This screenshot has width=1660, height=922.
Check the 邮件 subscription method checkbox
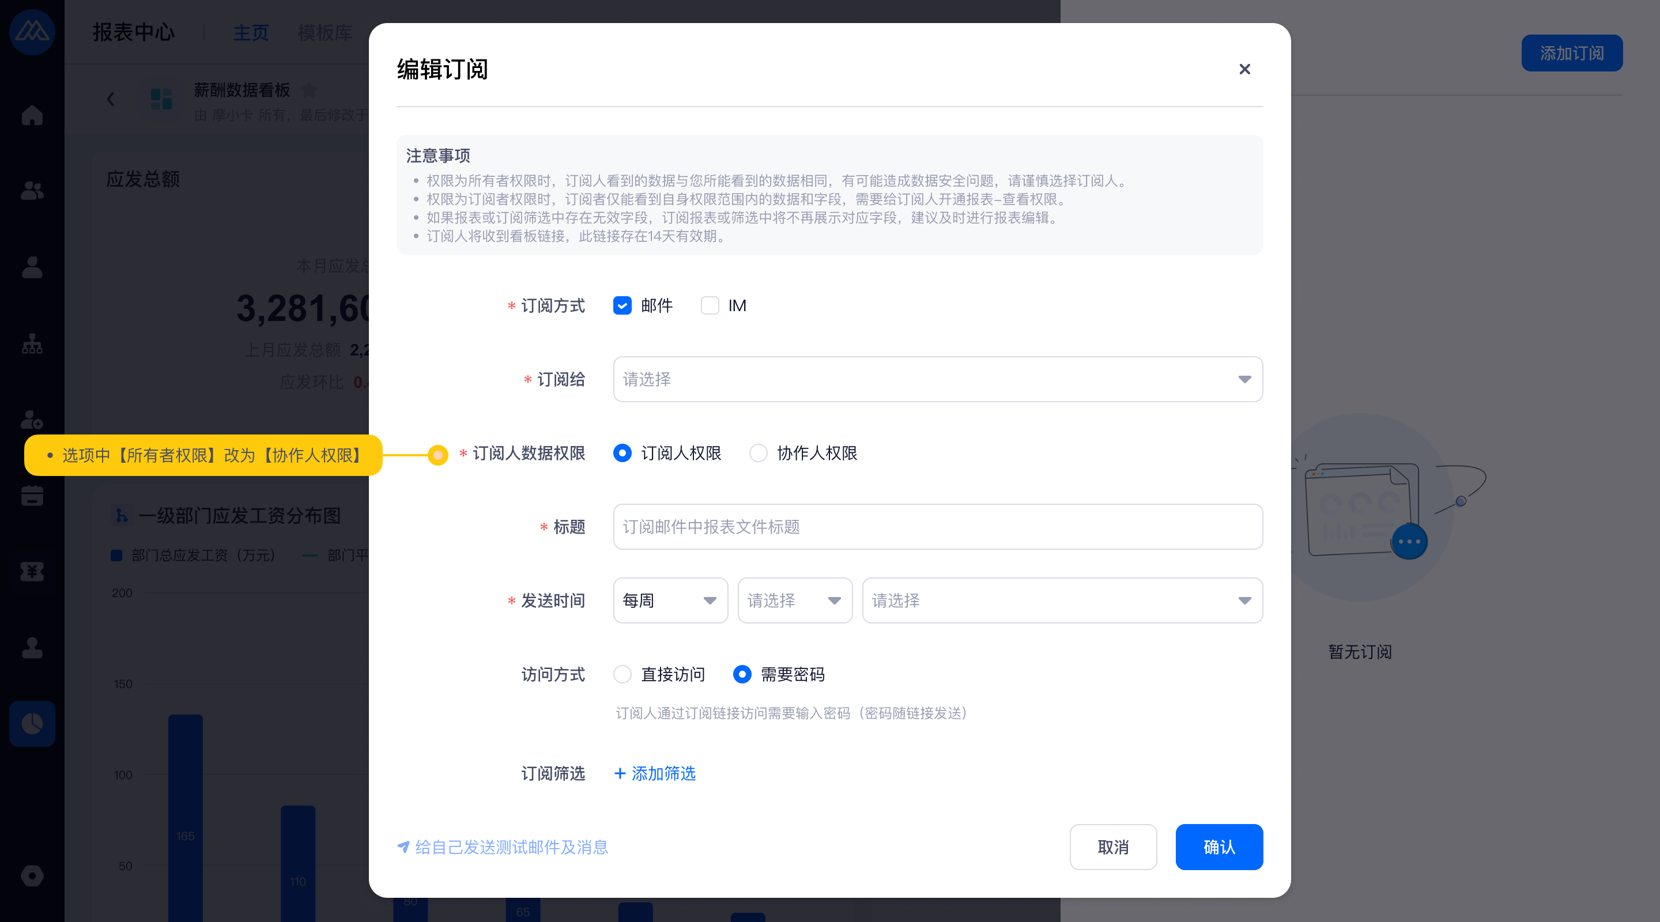point(622,305)
